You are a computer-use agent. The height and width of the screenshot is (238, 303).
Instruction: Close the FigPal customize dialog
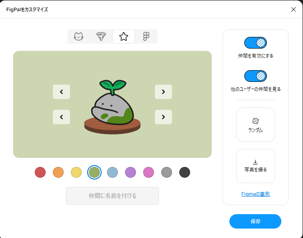(294, 9)
